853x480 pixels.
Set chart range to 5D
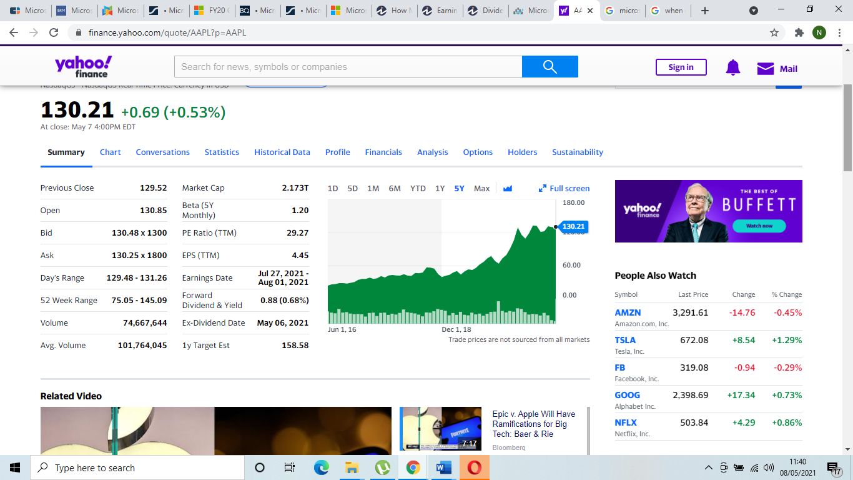click(x=353, y=188)
